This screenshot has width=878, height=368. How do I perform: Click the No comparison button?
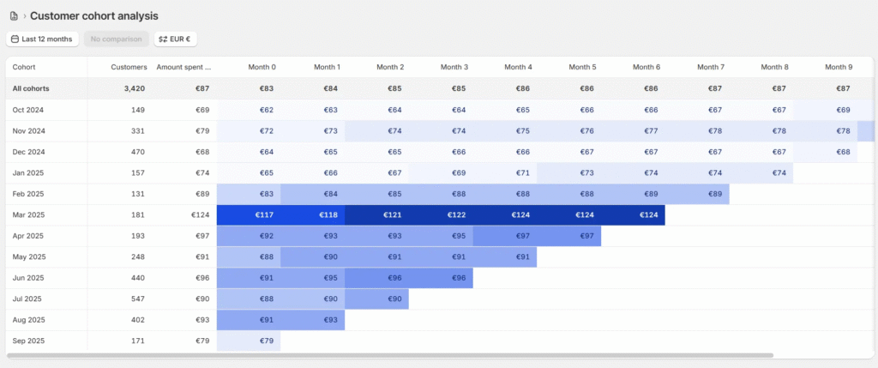click(x=116, y=39)
